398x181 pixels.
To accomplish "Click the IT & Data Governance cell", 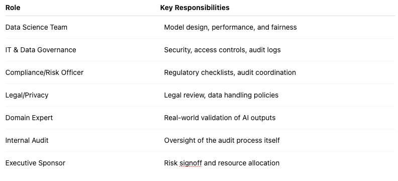I will point(41,50).
